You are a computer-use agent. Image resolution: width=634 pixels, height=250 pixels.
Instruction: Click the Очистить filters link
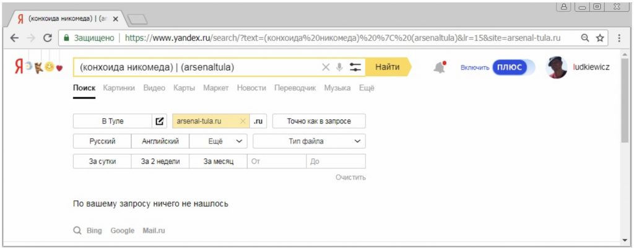coord(350,178)
